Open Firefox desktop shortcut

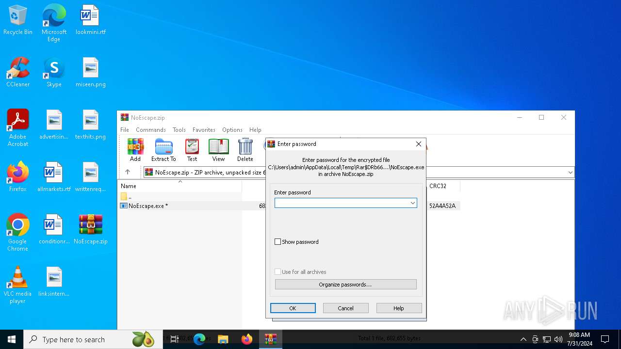pos(18,177)
